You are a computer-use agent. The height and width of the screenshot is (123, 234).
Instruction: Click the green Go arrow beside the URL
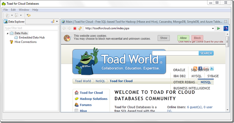(218, 28)
